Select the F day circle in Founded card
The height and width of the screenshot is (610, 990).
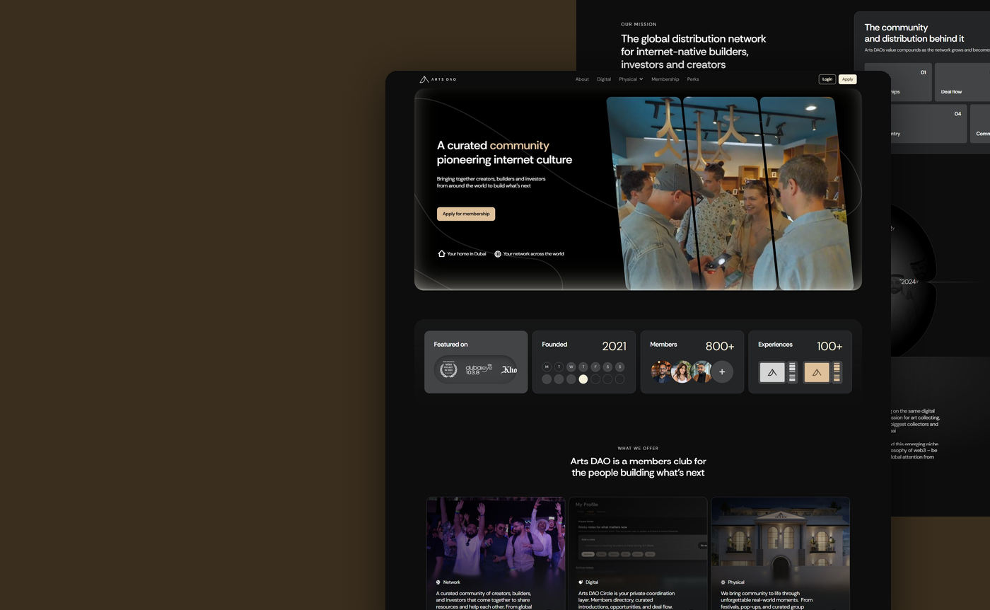(x=595, y=367)
